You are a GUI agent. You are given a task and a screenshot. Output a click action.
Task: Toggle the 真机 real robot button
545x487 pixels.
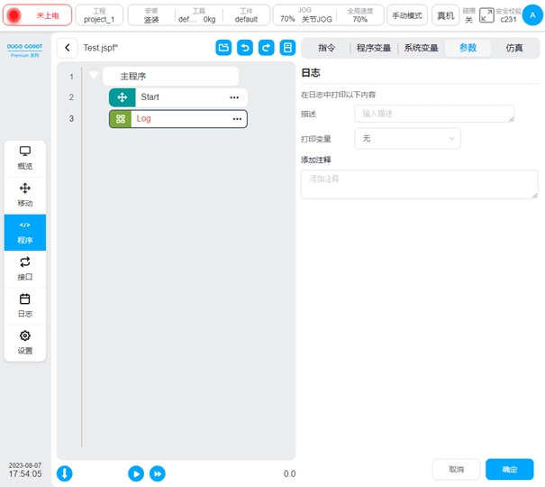coord(445,15)
